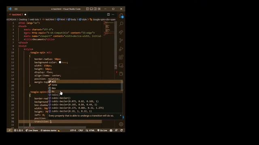The image size is (259, 145).
Task: Split the editor to the right
Action: [108, 14]
